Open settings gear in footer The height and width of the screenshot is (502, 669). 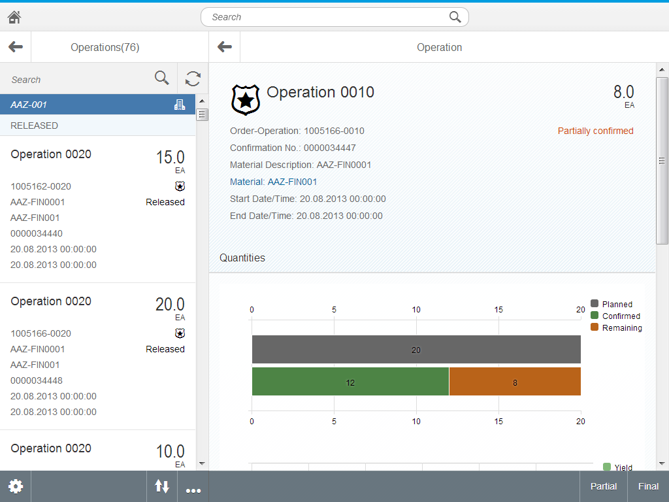(x=16, y=486)
